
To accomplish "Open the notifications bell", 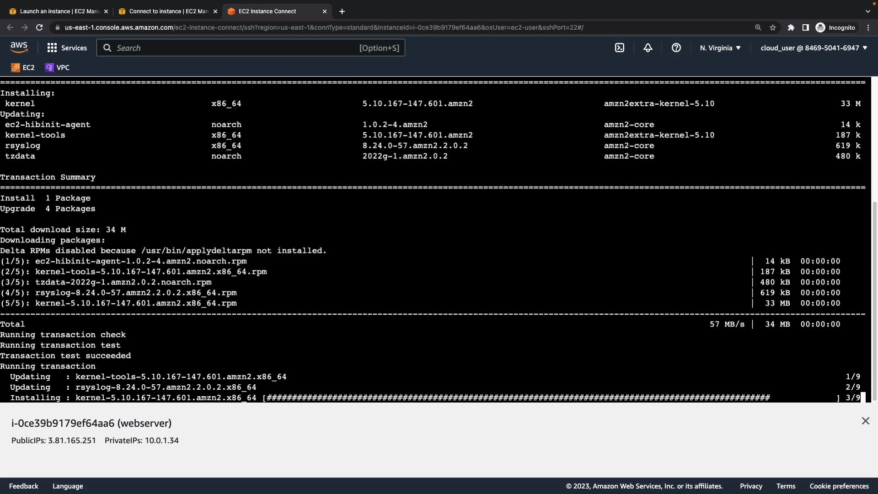I will point(648,48).
